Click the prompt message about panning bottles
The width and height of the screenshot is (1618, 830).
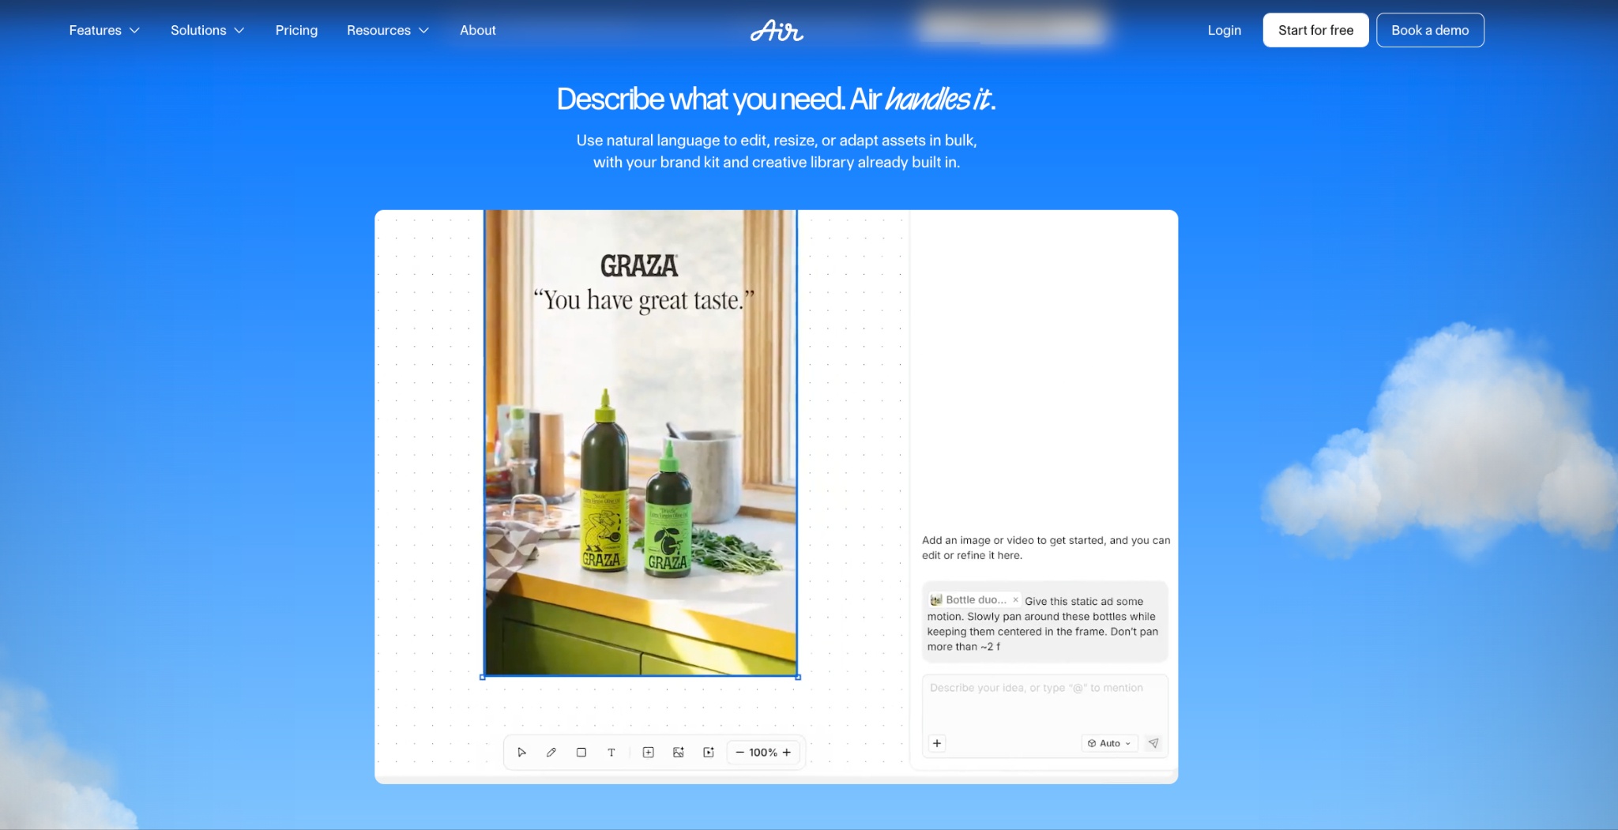pyautogui.click(x=1044, y=623)
